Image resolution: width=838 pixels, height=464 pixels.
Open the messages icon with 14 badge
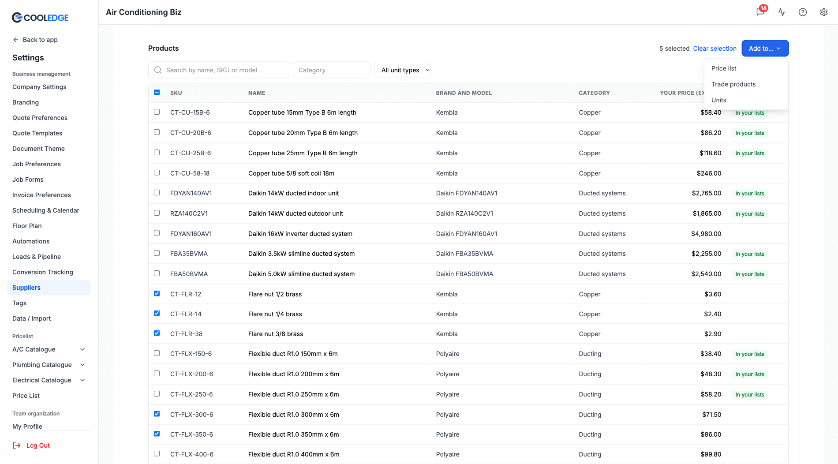760,12
